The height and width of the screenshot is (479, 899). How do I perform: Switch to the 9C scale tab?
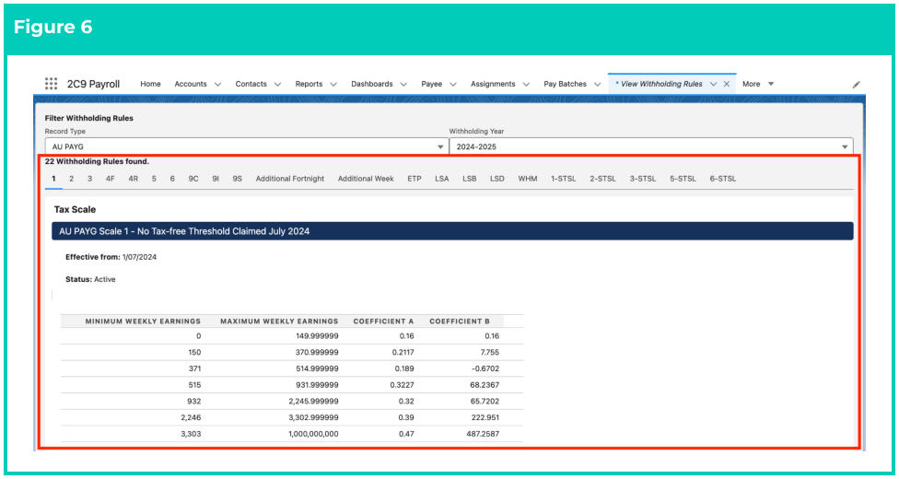(x=193, y=179)
